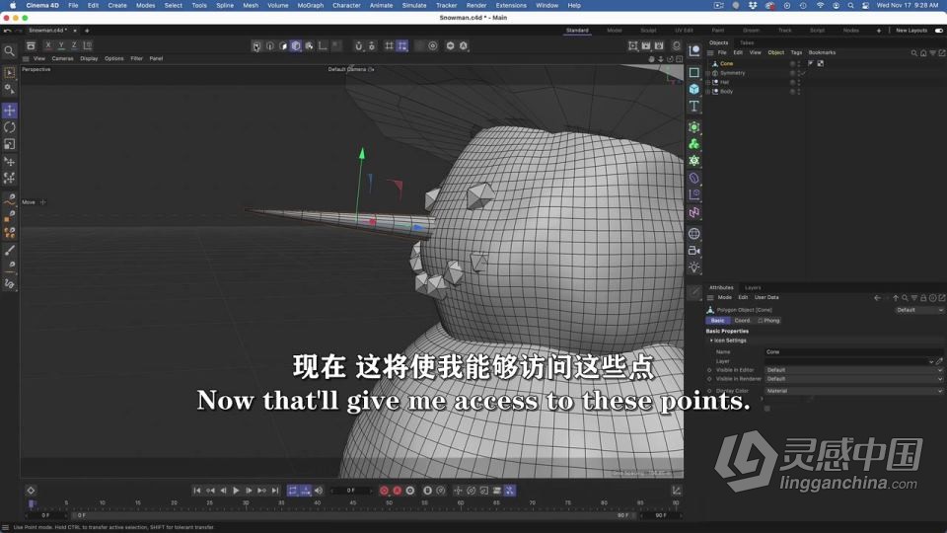
Task: Open Display Color dropdown
Action: tap(853, 391)
